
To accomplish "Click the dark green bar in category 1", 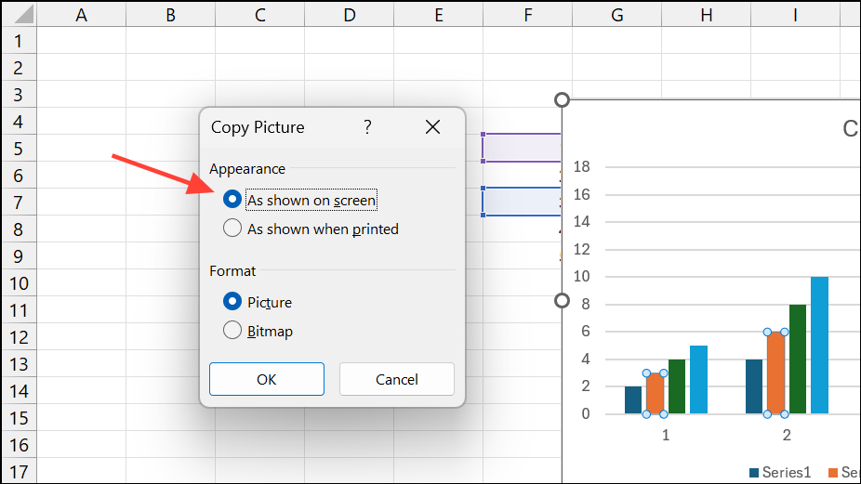I will click(677, 386).
